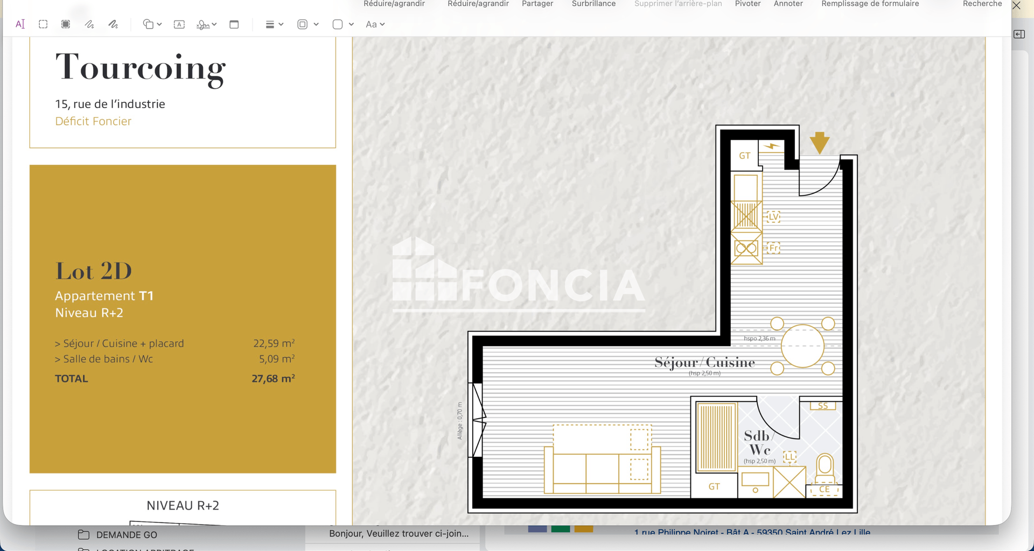Image resolution: width=1034 pixels, height=551 pixels.
Task: Open the Sign signature dropdown
Action: click(207, 24)
